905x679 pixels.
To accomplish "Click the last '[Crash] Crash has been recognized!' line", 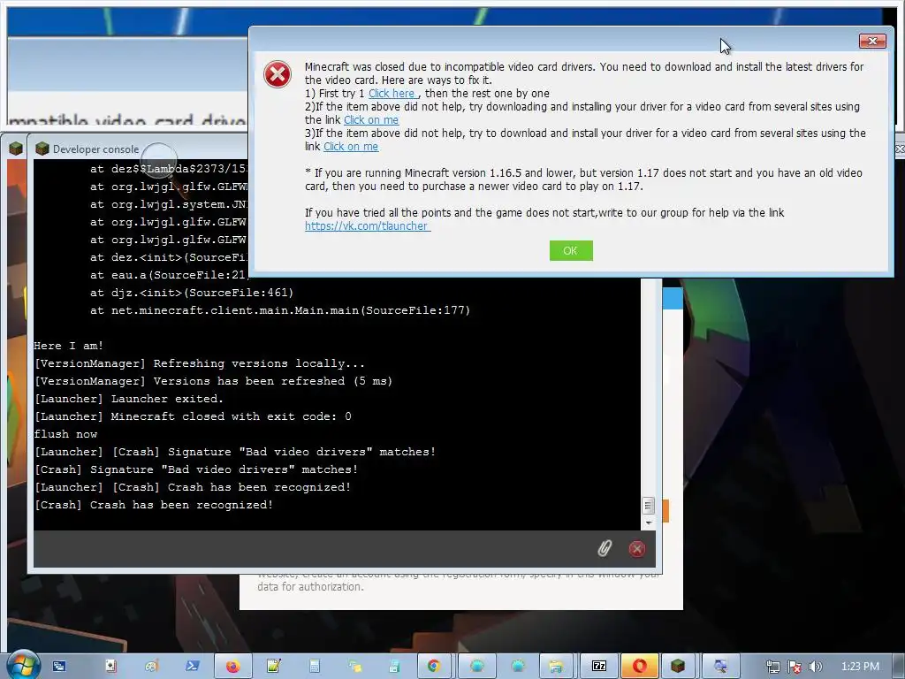I will click(x=154, y=505).
